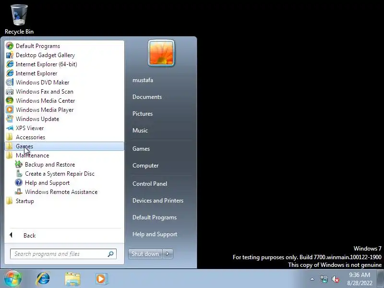Screen dimensions: 384x288
Task: Click the Windows Media Center icon
Action: point(10,101)
